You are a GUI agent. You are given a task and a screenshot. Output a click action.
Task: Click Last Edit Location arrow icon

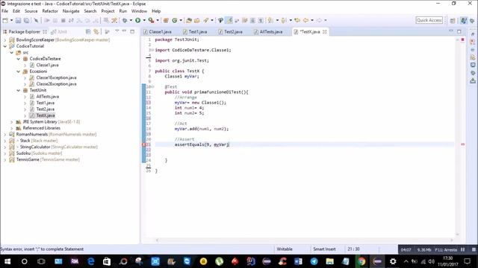coord(297,20)
